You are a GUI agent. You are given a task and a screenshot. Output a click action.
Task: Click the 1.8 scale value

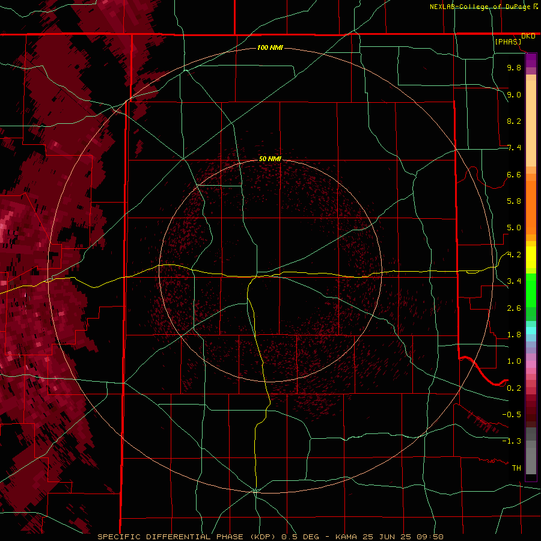514,335
